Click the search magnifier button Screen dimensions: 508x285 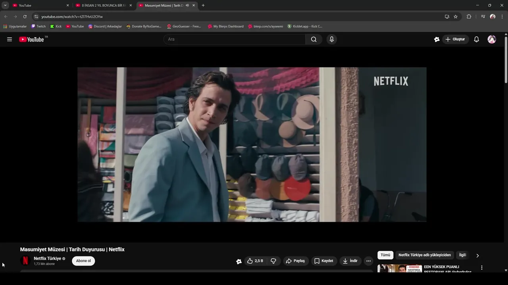coord(314,39)
